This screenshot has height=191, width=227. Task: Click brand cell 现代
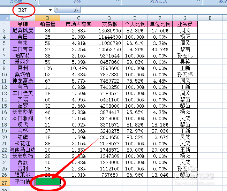(x=22, y=125)
